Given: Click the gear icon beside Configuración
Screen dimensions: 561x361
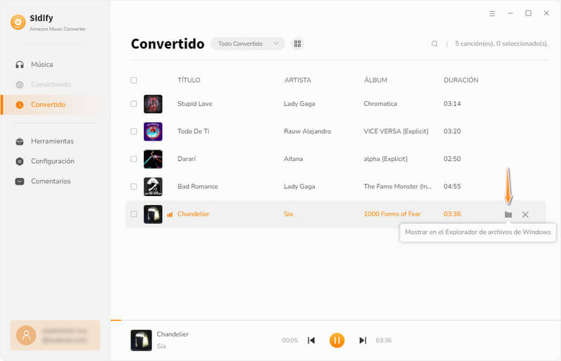Looking at the screenshot, I should pyautogui.click(x=20, y=162).
